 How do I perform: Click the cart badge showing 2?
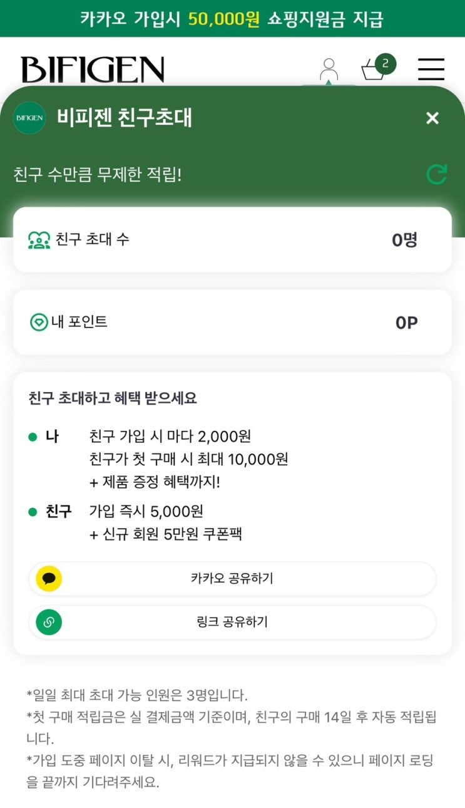tap(386, 63)
